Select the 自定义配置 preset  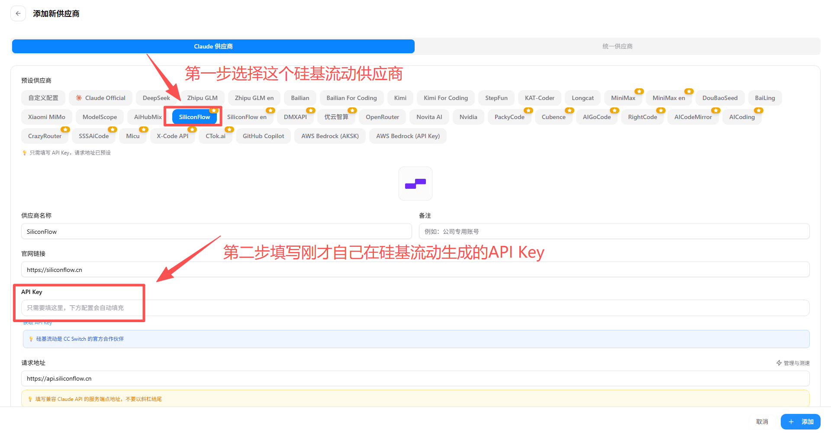point(43,98)
